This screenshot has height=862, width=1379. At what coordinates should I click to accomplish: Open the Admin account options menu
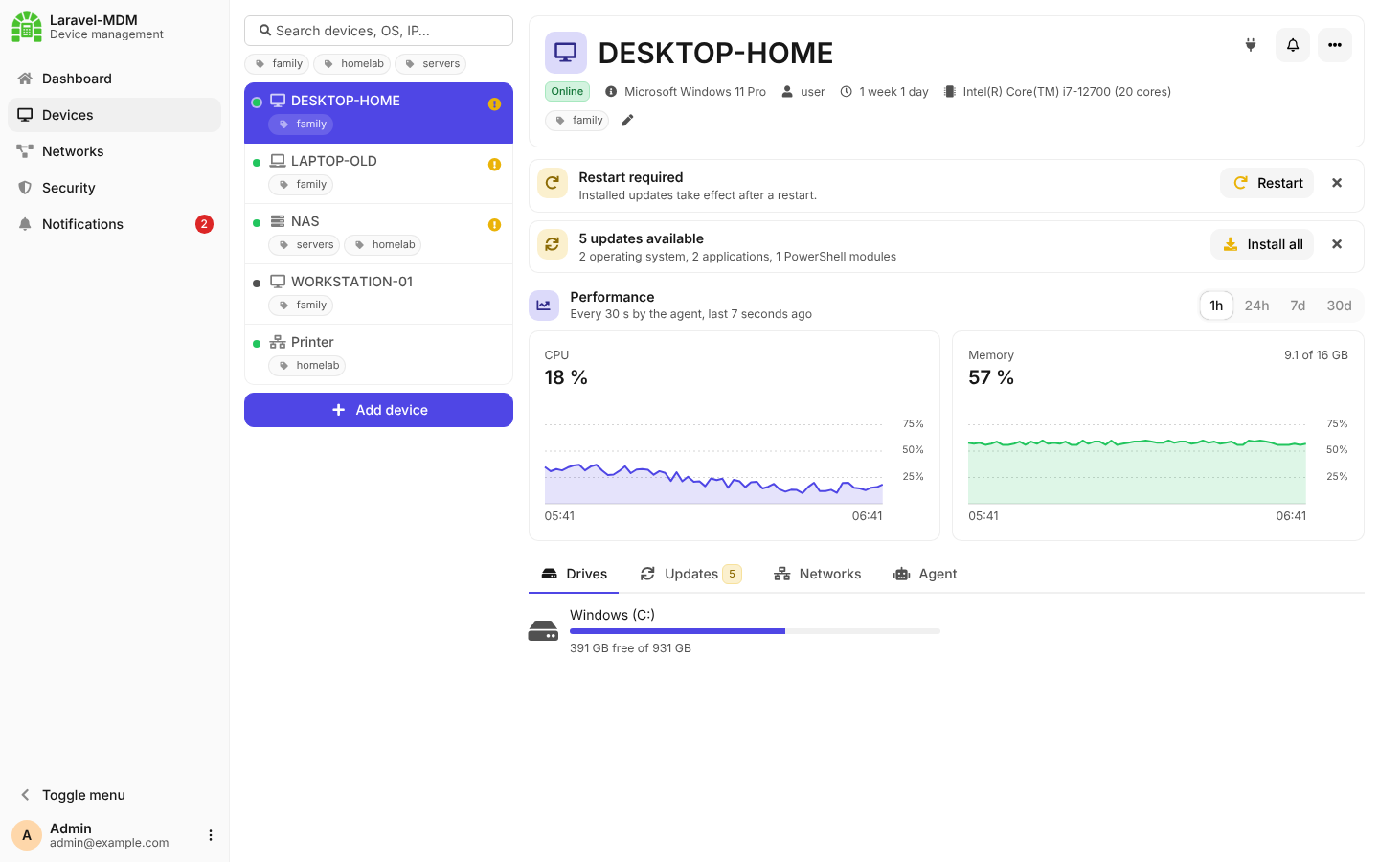tap(211, 835)
